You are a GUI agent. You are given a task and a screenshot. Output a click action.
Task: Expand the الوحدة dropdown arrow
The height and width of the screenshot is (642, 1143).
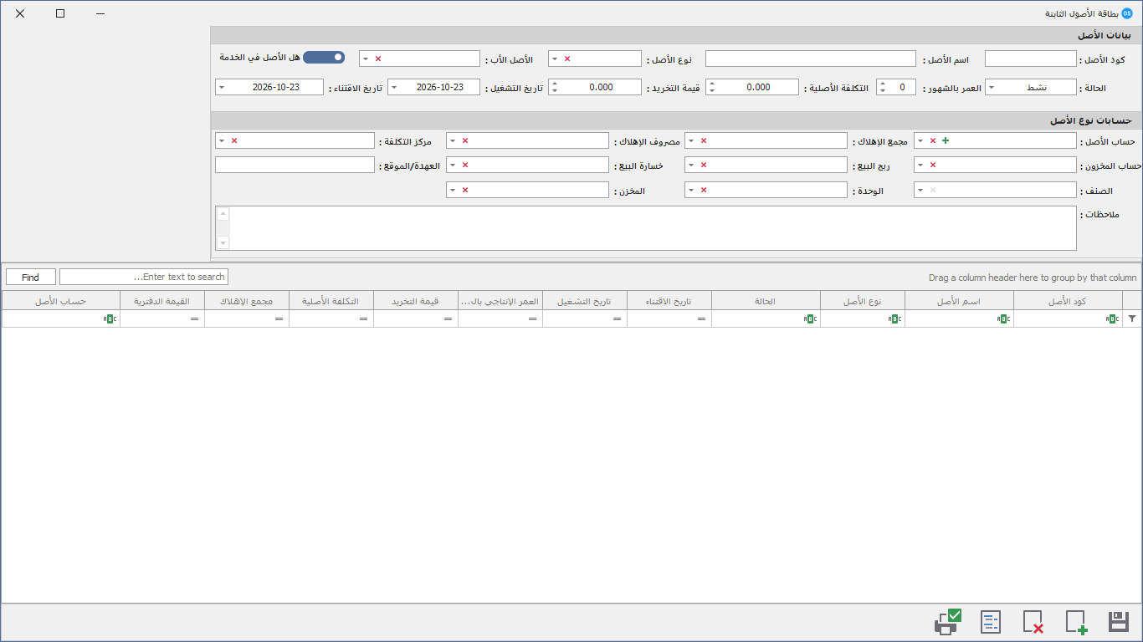coord(691,191)
